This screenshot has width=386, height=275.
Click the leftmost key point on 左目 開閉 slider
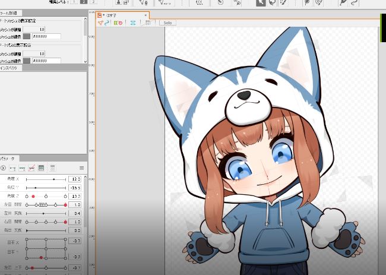27,205
